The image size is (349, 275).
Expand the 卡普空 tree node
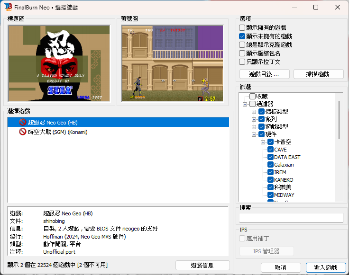[263, 142]
